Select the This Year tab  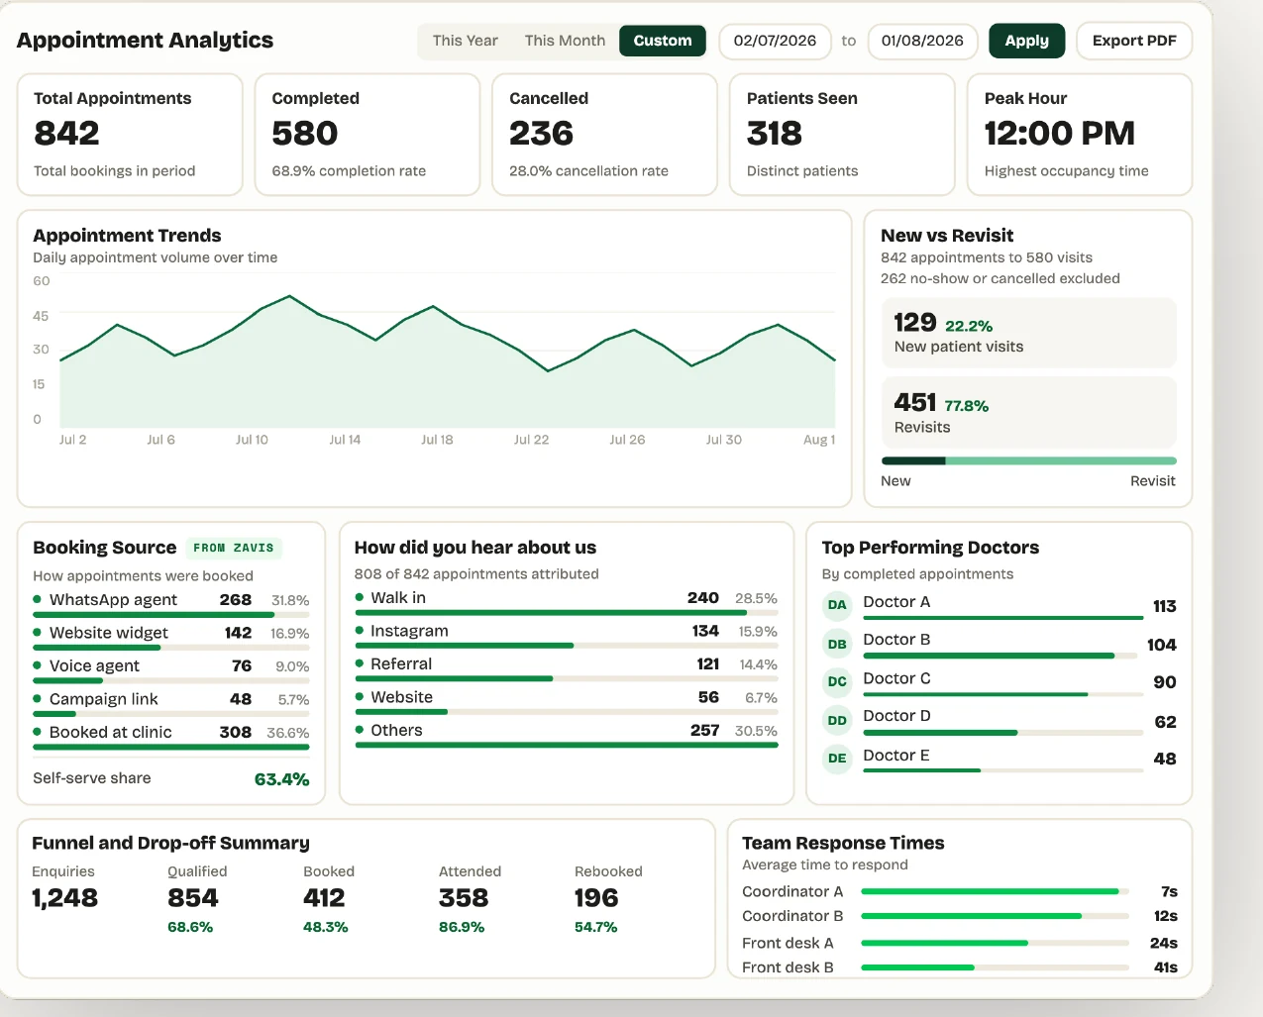tap(465, 41)
